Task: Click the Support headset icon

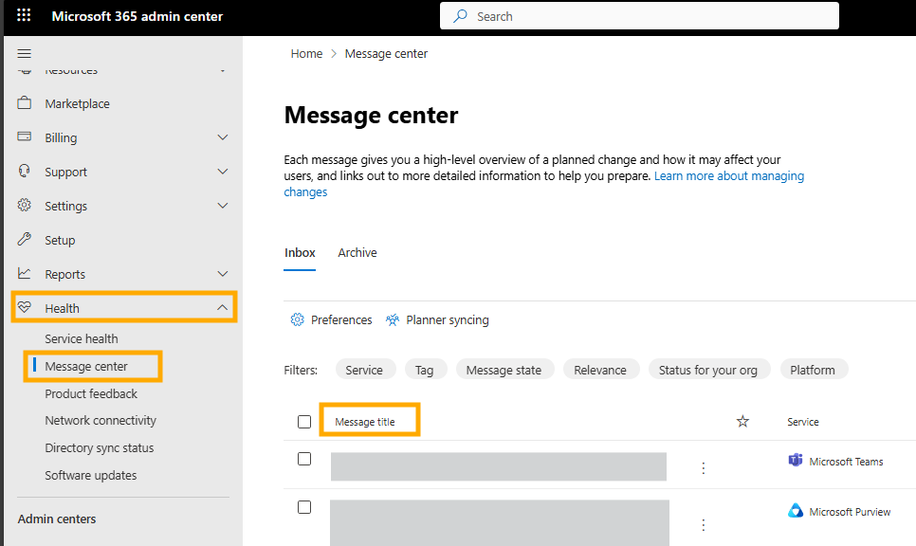Action: tap(25, 171)
